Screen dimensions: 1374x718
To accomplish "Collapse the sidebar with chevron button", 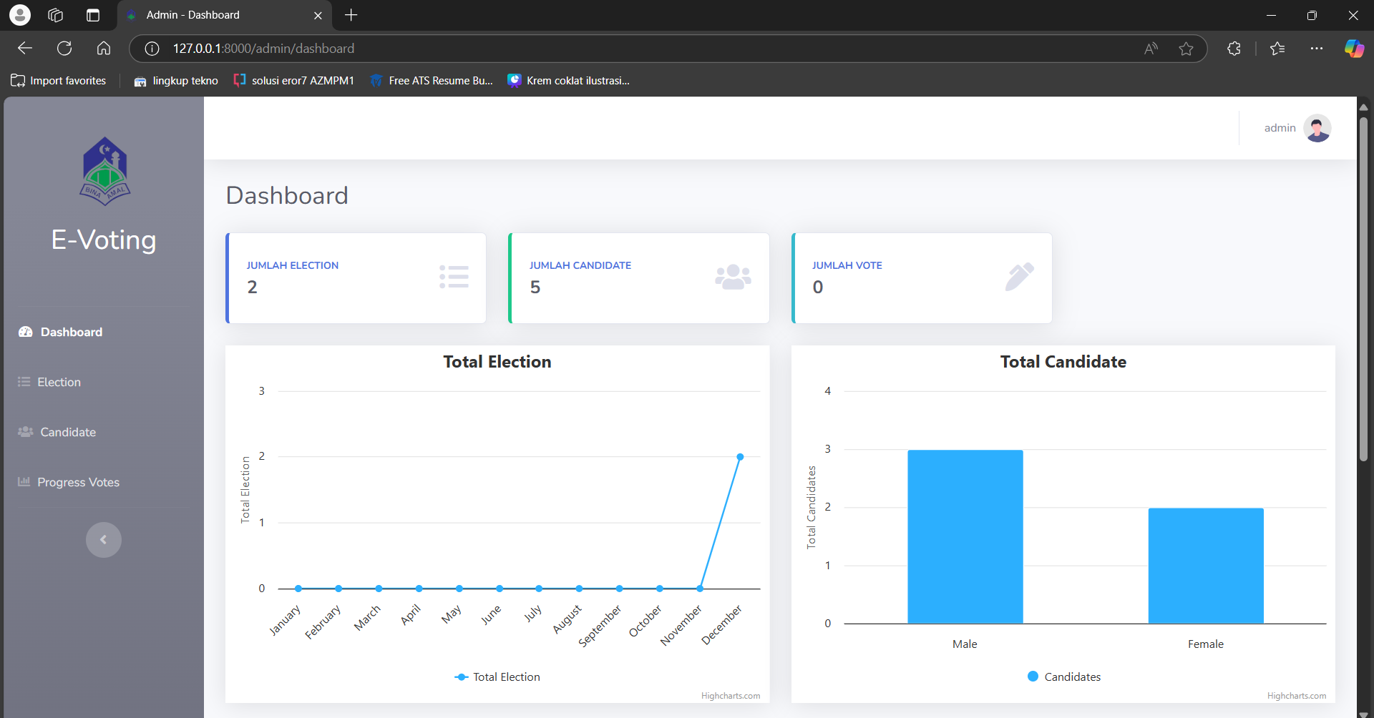I will click(104, 540).
